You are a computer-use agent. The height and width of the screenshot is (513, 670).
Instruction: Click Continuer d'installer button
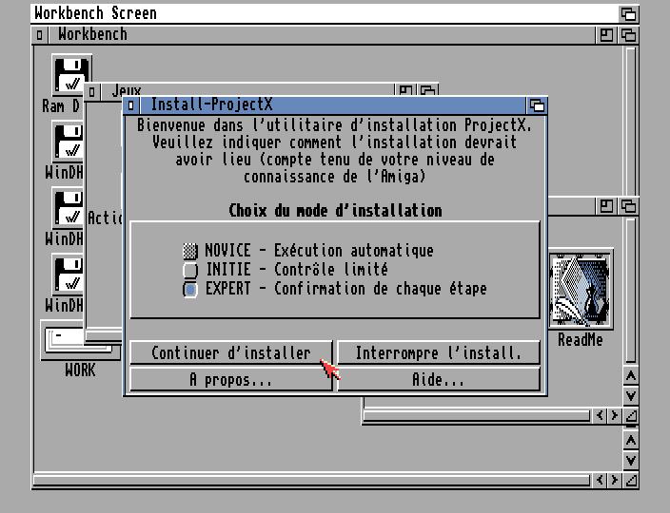231,352
